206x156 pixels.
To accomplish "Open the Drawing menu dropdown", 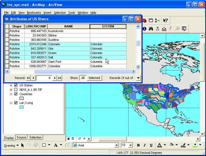I will point(11,146).
